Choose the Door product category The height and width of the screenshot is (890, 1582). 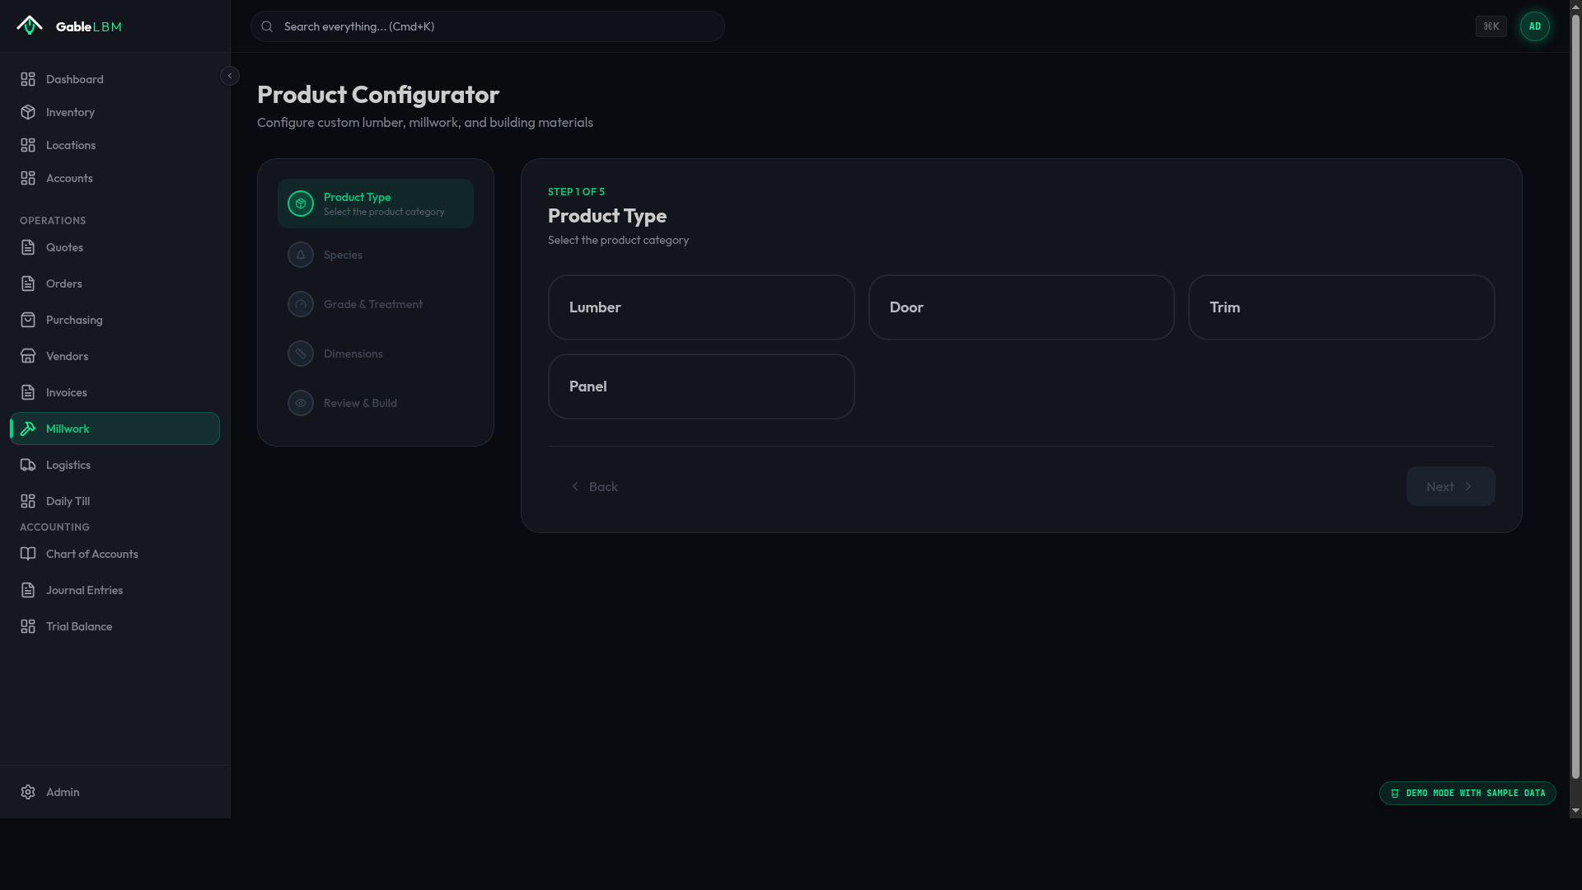(1021, 307)
